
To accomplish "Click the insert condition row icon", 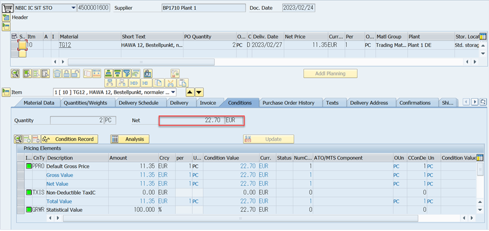I will (x=27, y=139).
